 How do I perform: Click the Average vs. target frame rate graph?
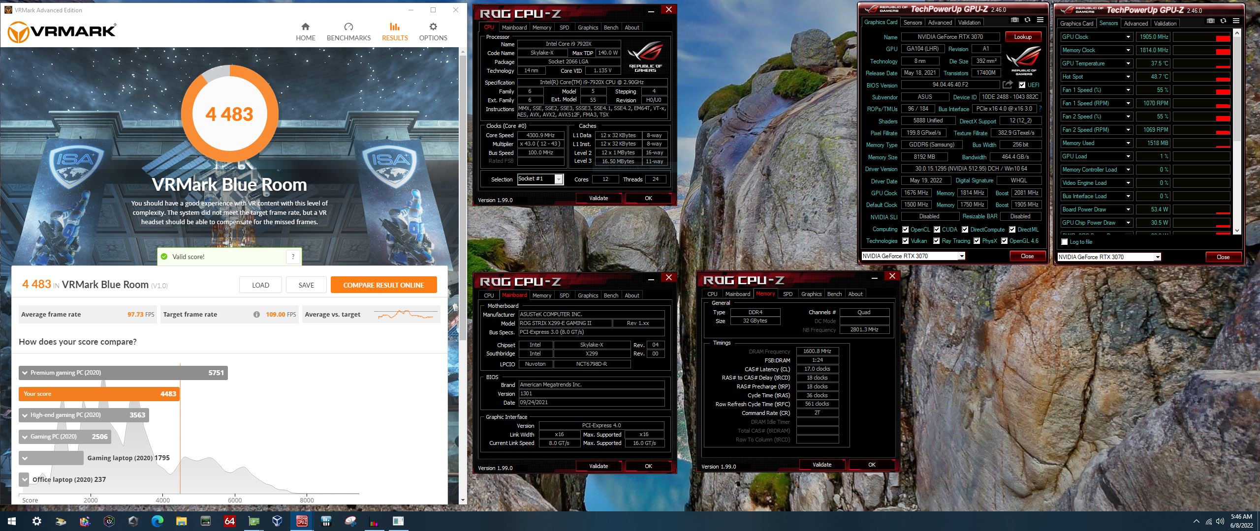tap(406, 314)
